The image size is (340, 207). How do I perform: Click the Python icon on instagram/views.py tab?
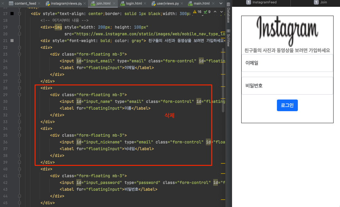pyautogui.click(x=48, y=3)
